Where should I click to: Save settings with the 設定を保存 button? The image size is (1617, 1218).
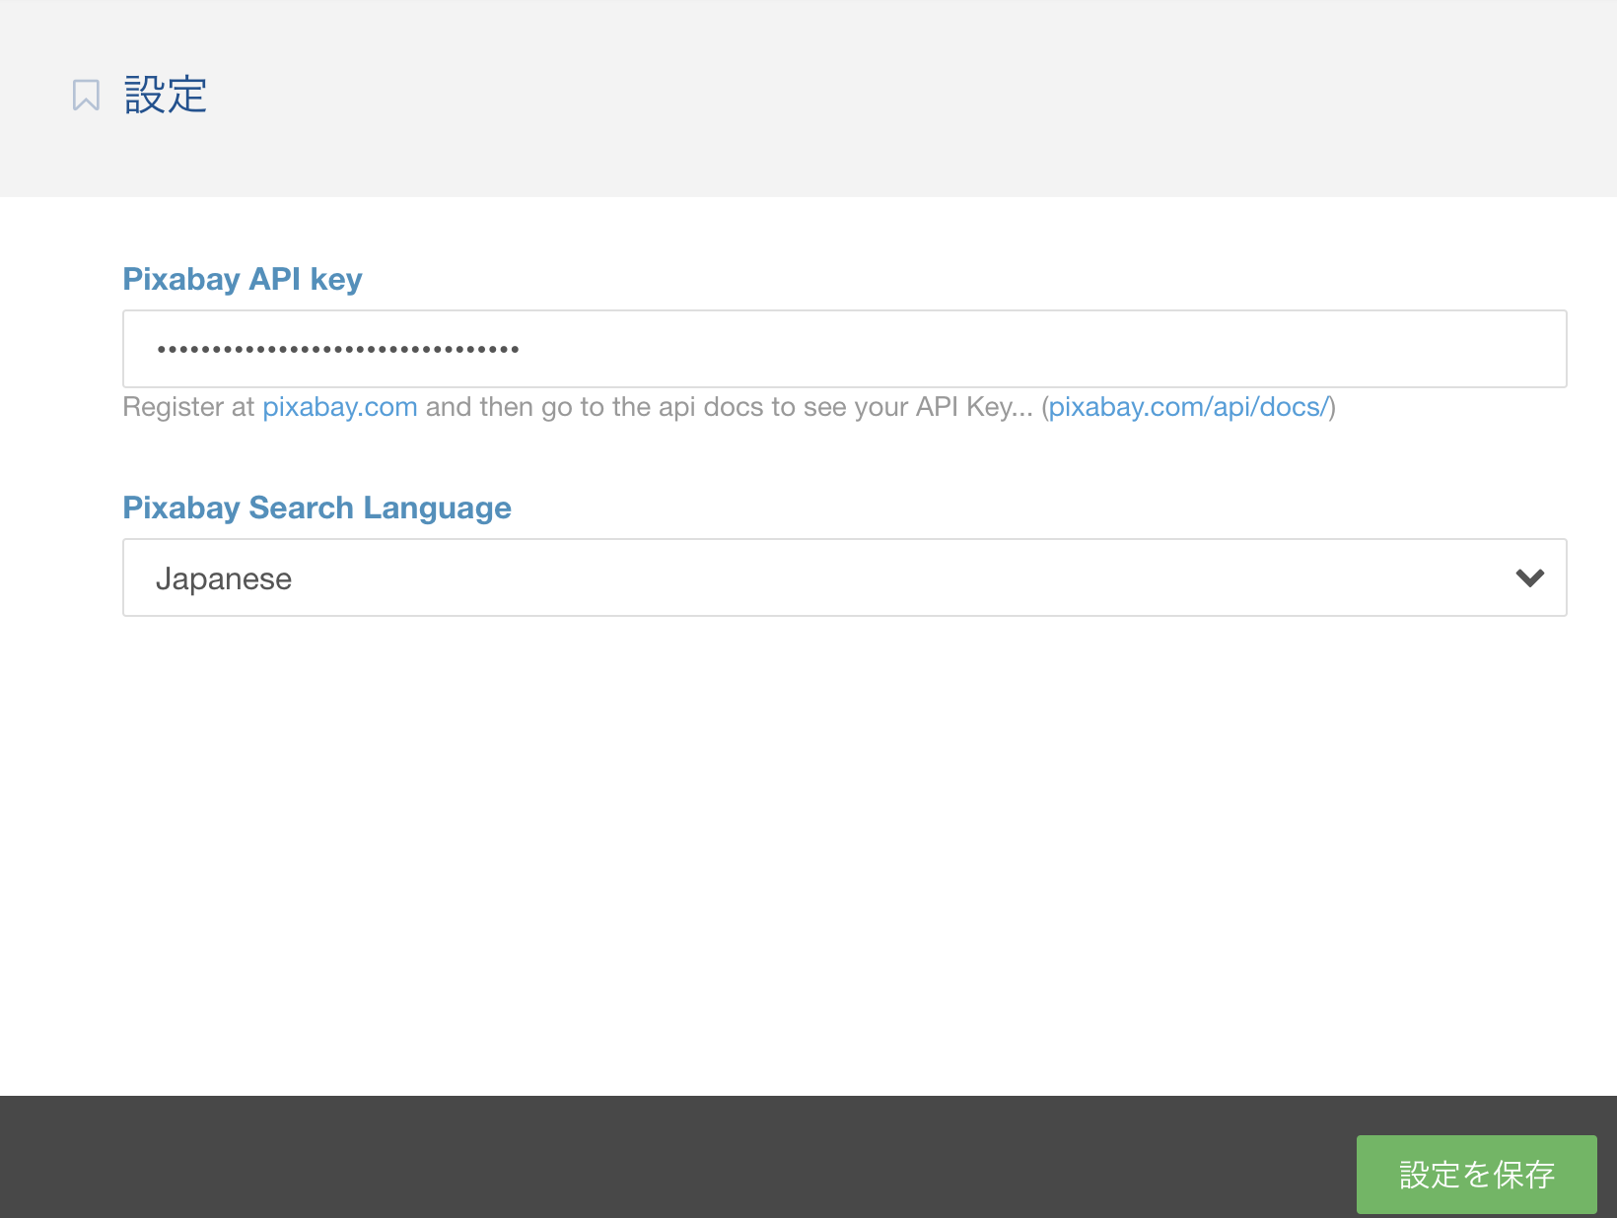tap(1477, 1175)
